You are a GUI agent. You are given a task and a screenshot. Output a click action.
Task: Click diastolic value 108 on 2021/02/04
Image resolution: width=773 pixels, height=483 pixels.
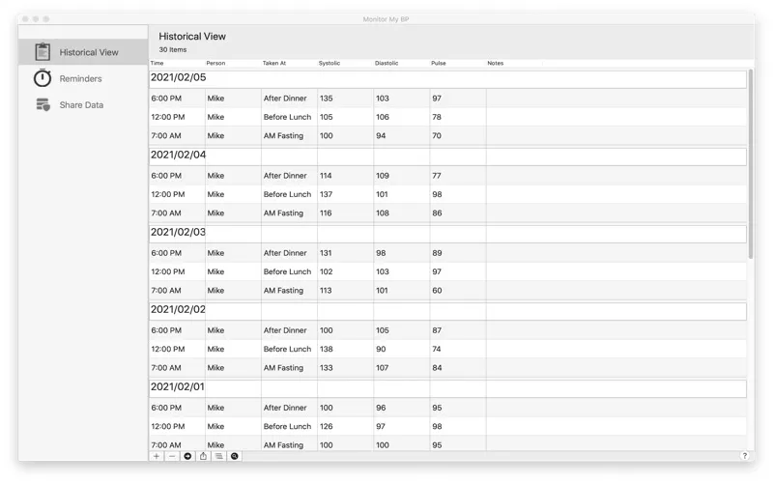pos(383,213)
